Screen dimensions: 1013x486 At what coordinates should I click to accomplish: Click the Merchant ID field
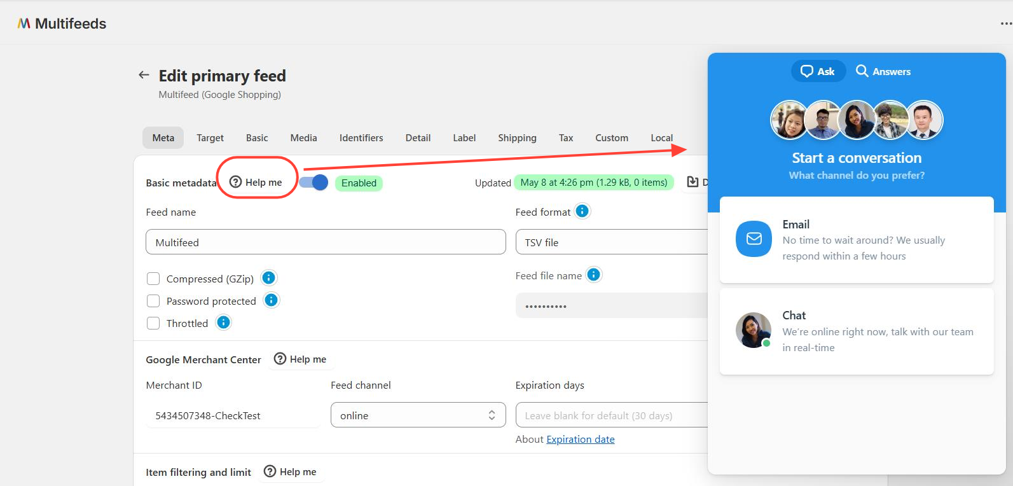tap(233, 415)
